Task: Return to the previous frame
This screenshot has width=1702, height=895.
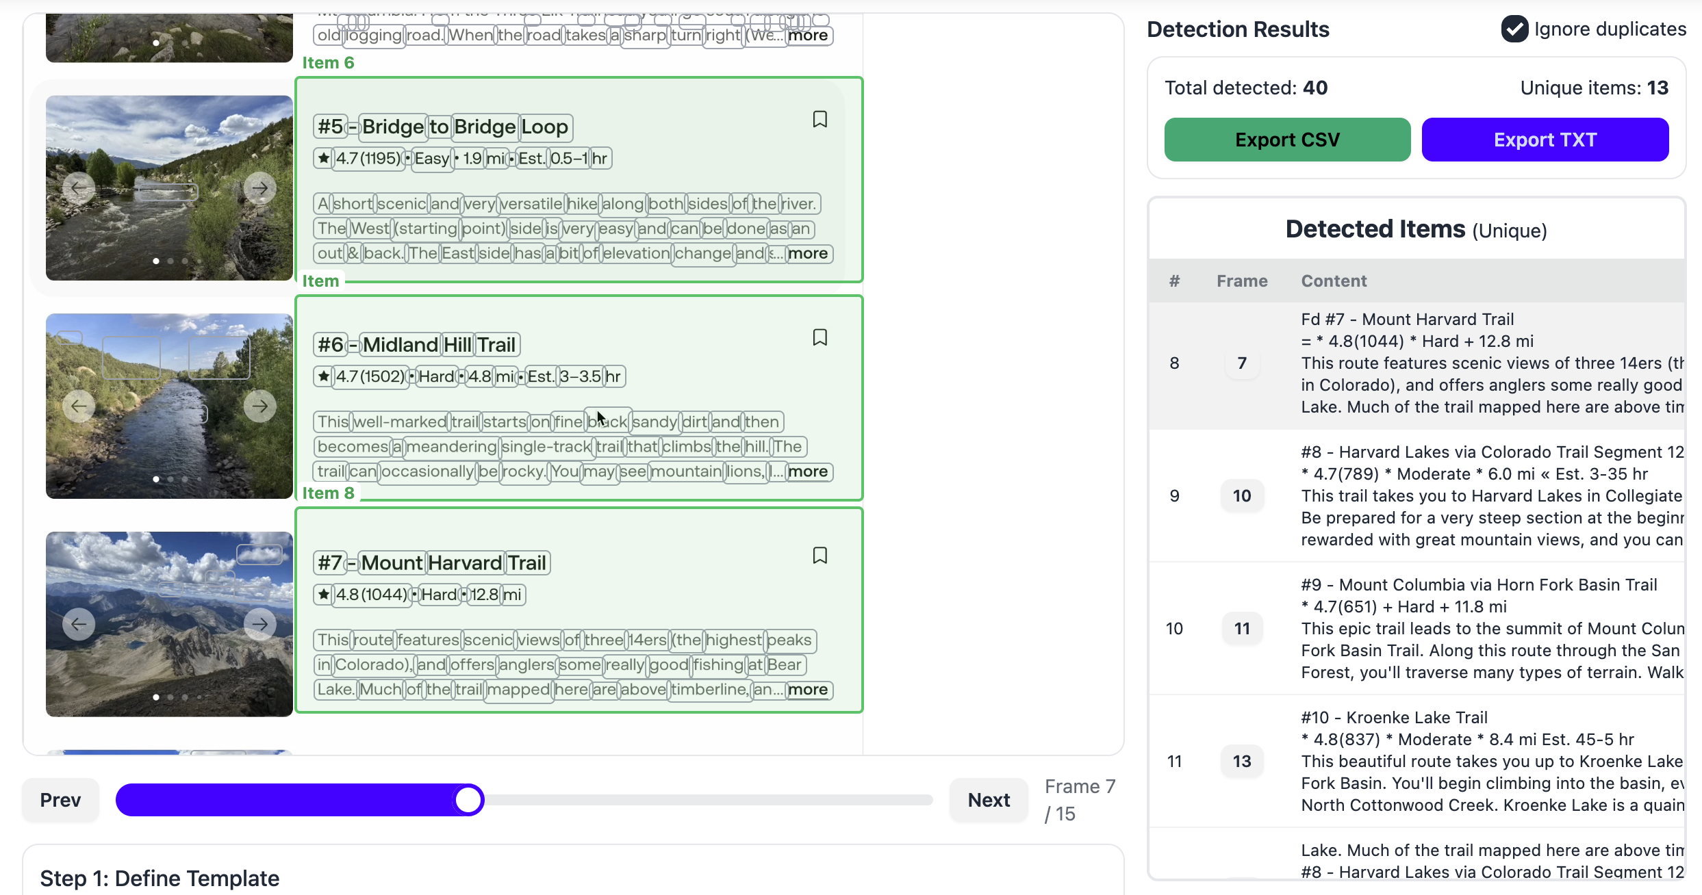Action: click(60, 799)
